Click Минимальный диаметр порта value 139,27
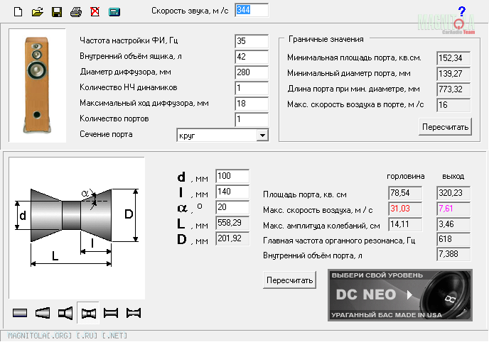The width and height of the screenshot is (489, 342). point(453,74)
